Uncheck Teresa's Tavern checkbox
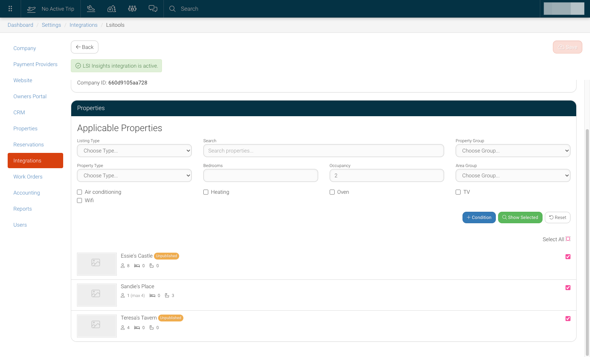Viewport: 590px width, 357px height. 568,319
